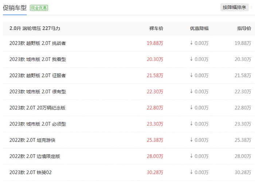
Task: Click the 指导价 column header
Action: point(244,28)
